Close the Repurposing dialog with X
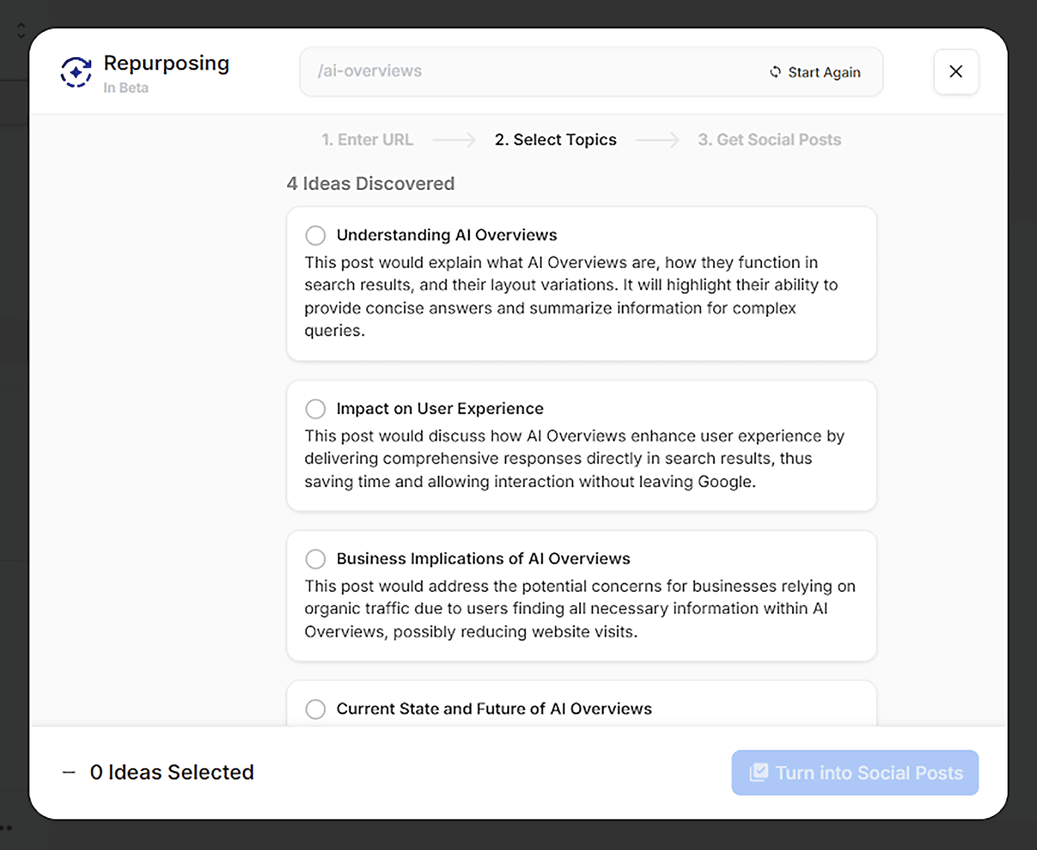Image resolution: width=1037 pixels, height=850 pixels. coord(956,71)
